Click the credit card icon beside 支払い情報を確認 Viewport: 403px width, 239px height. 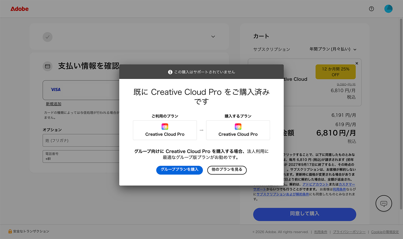click(x=48, y=66)
